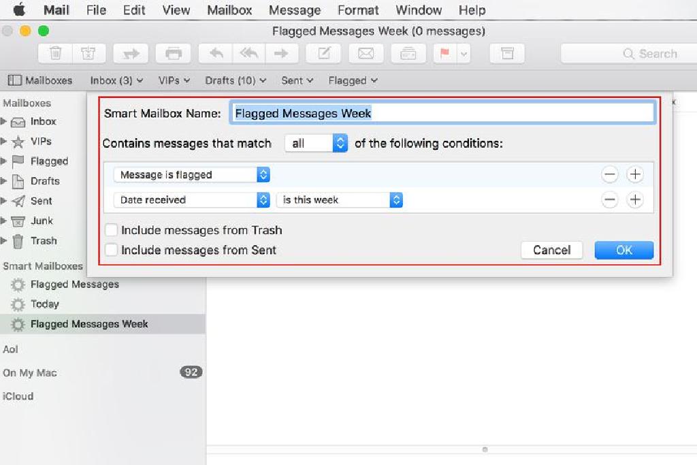Viewport: 697px width, 465px height.
Task: Open the Format menu
Action: pyautogui.click(x=358, y=10)
